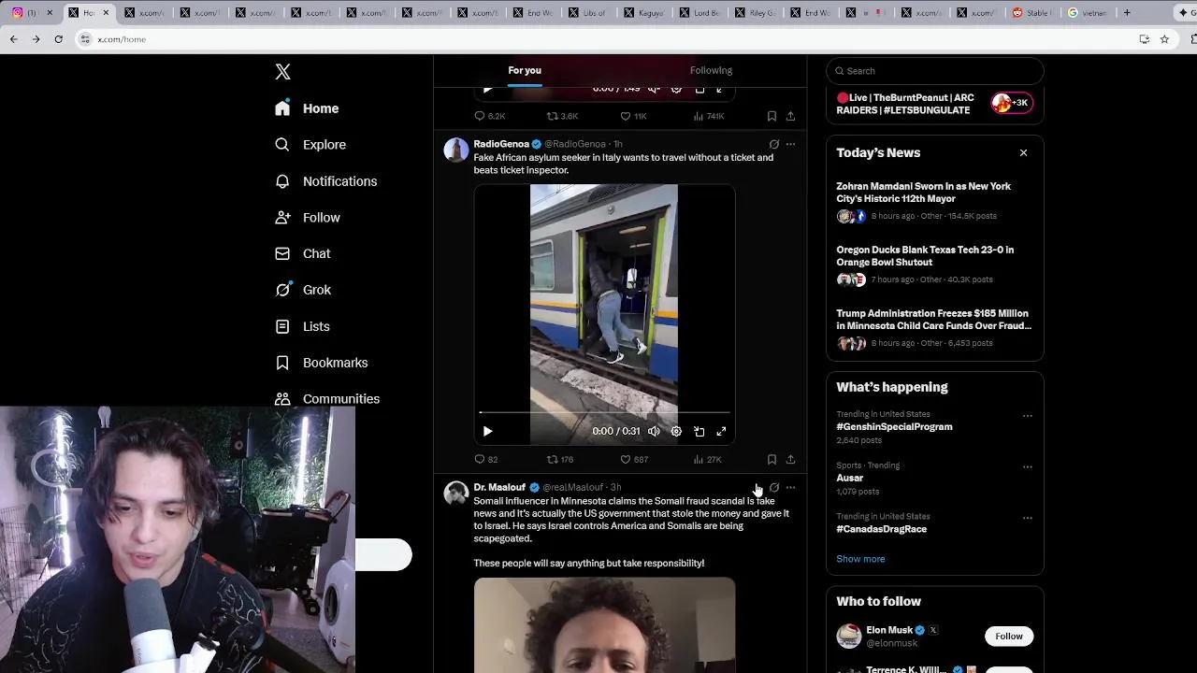Open new browser tab
The image size is (1197, 673).
pyautogui.click(x=1127, y=13)
